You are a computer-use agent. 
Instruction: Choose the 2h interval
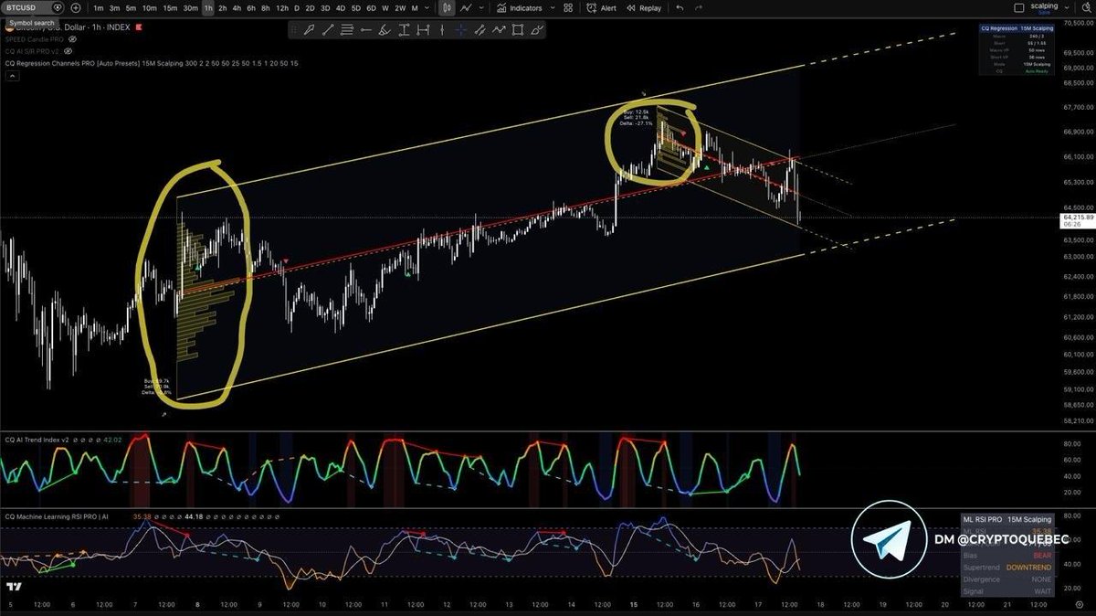223,8
